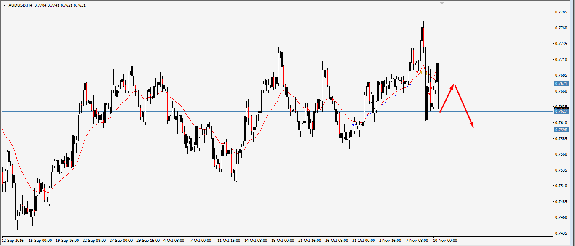Image resolution: width=575 pixels, height=246 pixels.
Task: Click the 7 Oct 00:00 time axis label
Action: click(201, 241)
